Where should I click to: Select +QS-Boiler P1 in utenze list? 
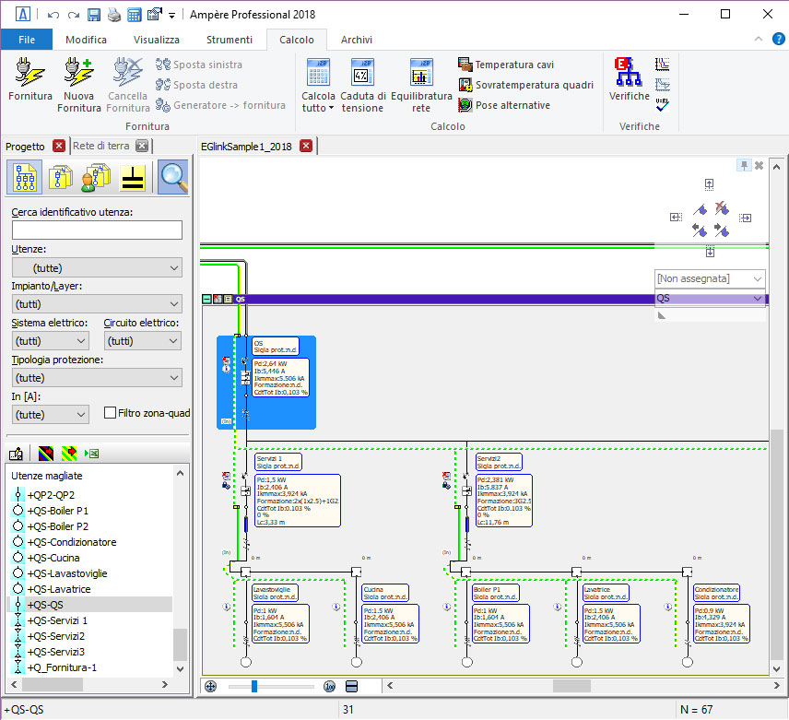click(x=58, y=511)
